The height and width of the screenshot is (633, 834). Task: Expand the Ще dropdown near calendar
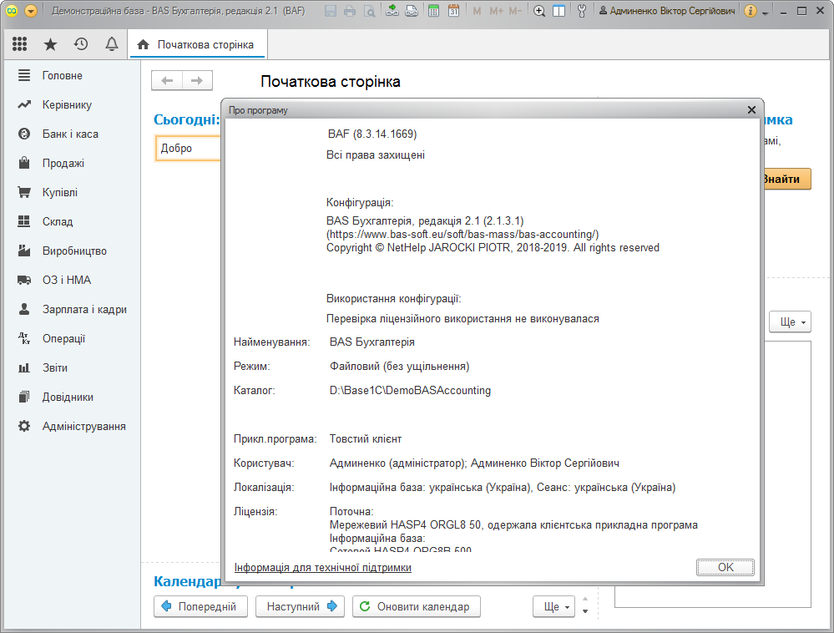coord(553,607)
